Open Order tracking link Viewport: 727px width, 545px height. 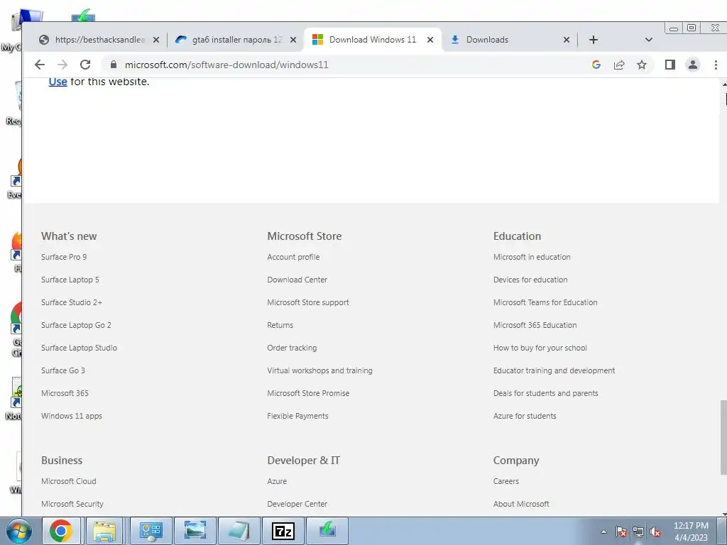tap(292, 348)
